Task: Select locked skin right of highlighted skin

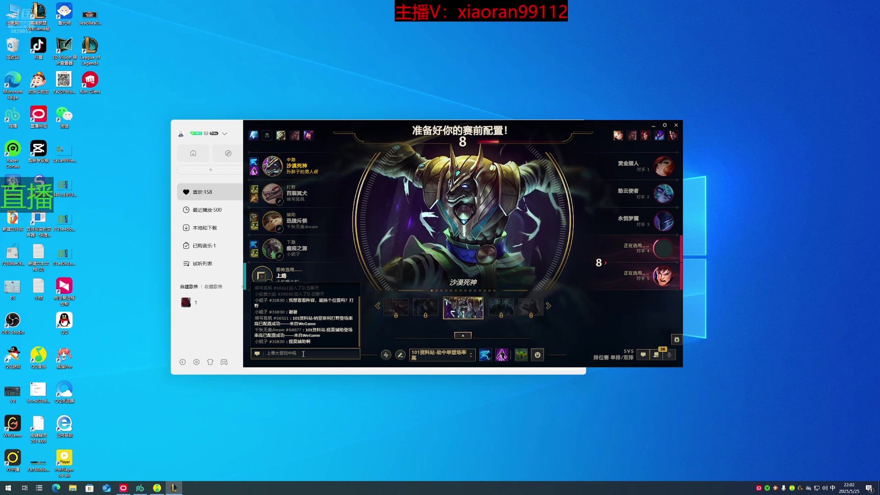Action: click(501, 307)
